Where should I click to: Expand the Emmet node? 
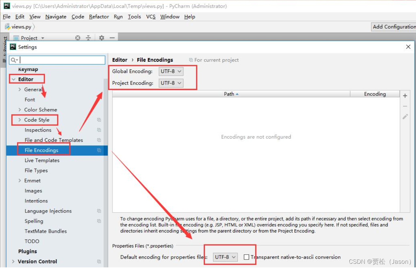pos(20,180)
